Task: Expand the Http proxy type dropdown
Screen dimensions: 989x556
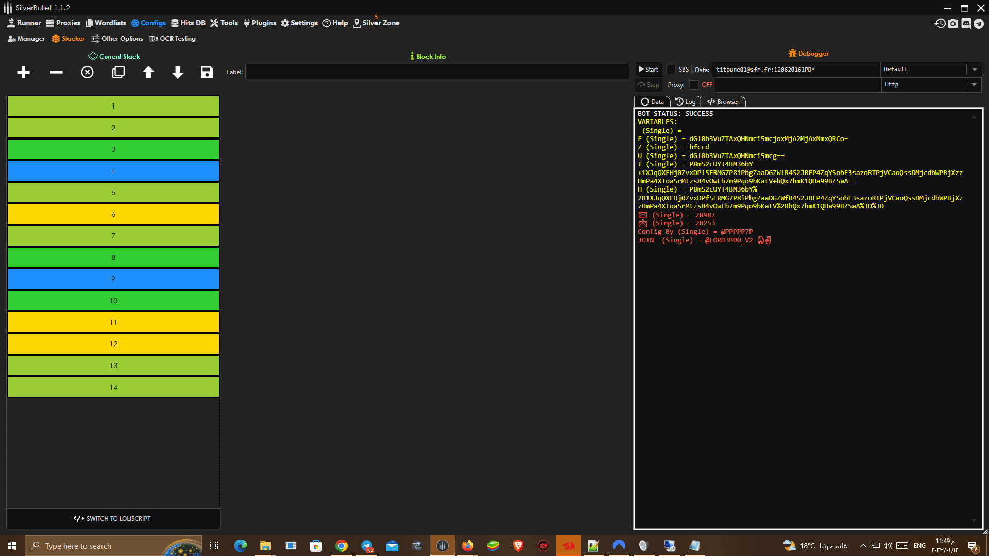Action: [x=974, y=85]
